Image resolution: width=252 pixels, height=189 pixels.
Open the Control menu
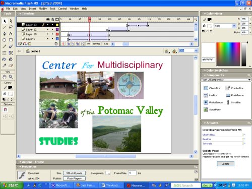click(x=62, y=9)
